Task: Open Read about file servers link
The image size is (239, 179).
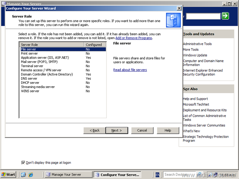Action: click(x=130, y=70)
